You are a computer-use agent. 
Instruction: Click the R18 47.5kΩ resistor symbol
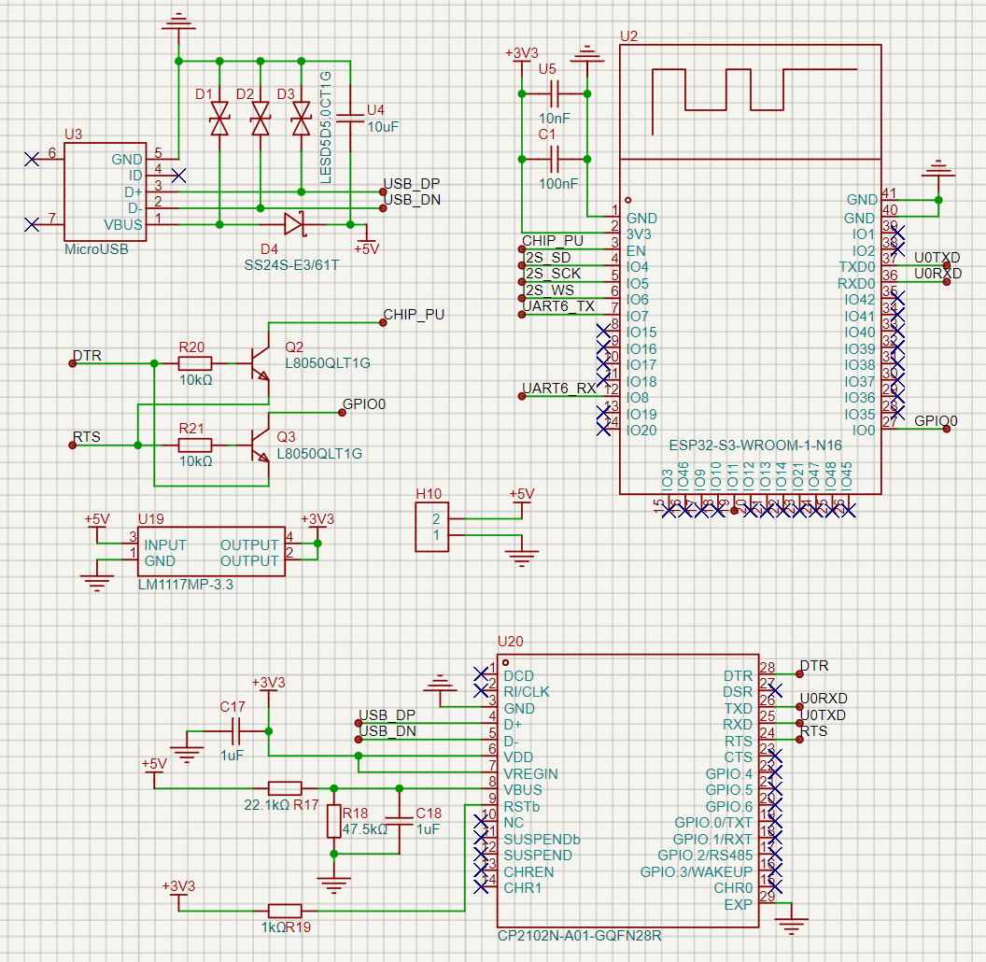coord(334,821)
